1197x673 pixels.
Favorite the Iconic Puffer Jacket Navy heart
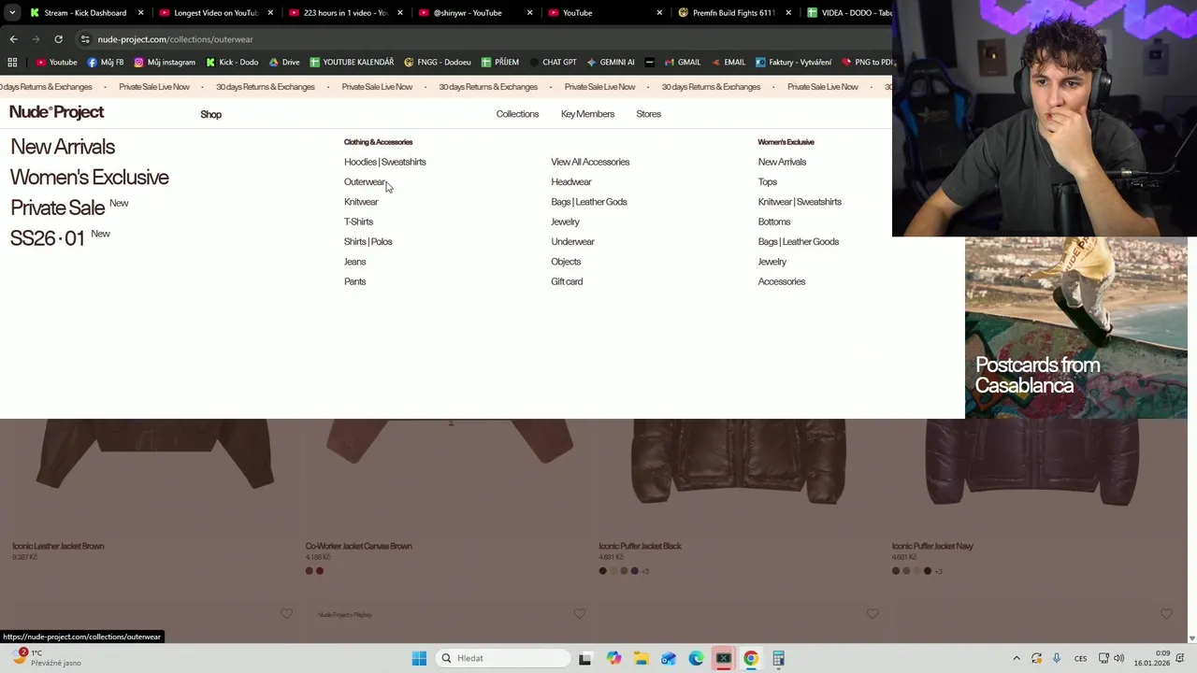pyautogui.click(x=1166, y=614)
